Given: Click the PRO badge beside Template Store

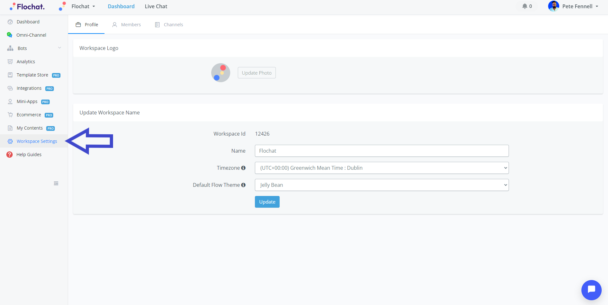Looking at the screenshot, I should coord(56,75).
